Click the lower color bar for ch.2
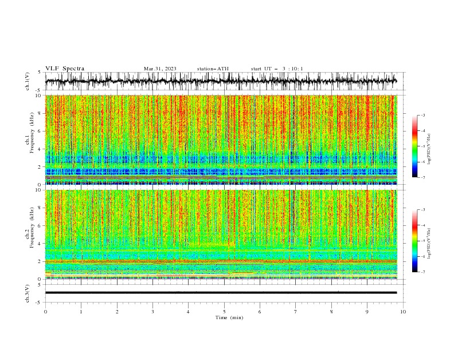454x350 pixels. pos(414,241)
